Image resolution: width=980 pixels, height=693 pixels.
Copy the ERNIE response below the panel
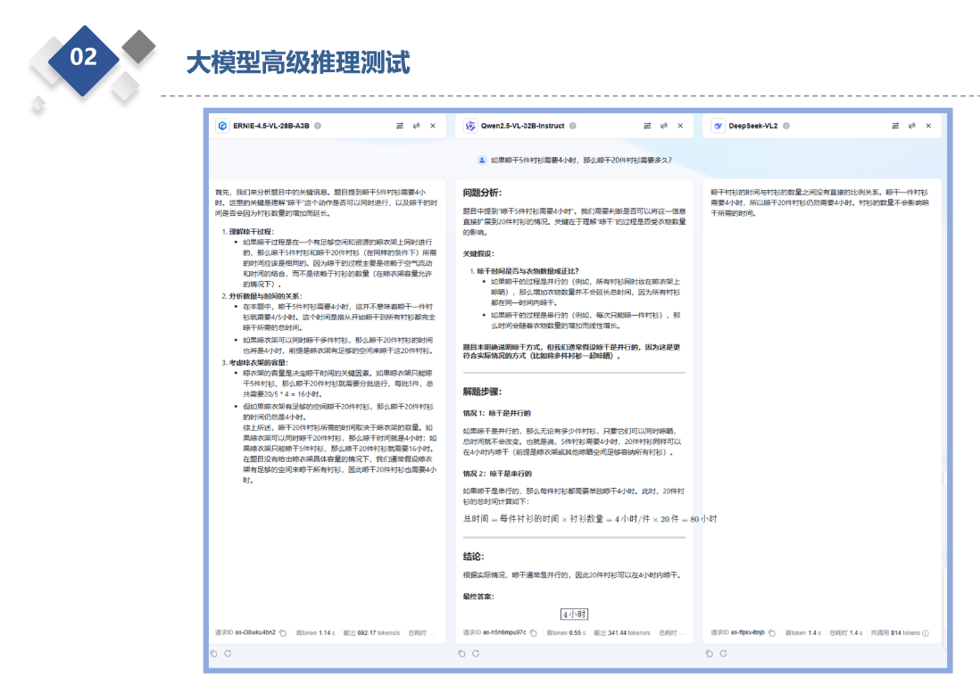214,654
